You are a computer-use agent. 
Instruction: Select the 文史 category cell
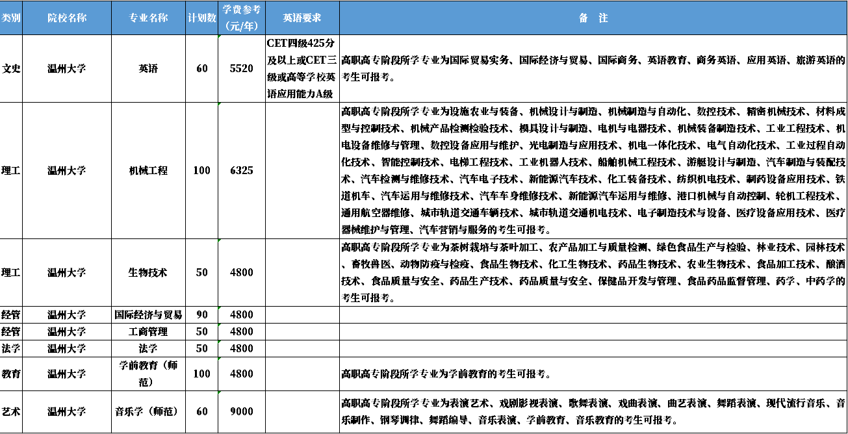point(11,69)
